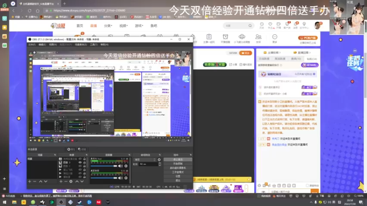Click 工作室模式 button
367x206 pixels.
(x=178, y=172)
